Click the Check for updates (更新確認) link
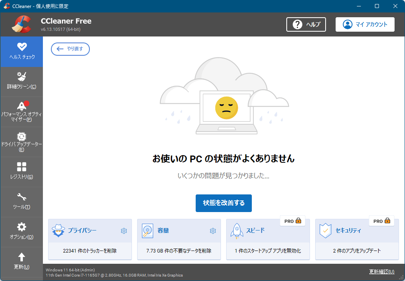The height and width of the screenshot is (281, 405). 381,272
